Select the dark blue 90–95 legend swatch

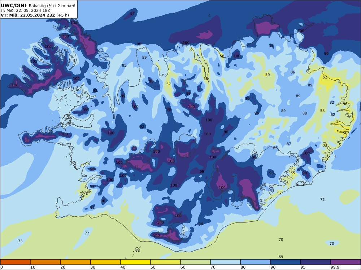point(286,262)
